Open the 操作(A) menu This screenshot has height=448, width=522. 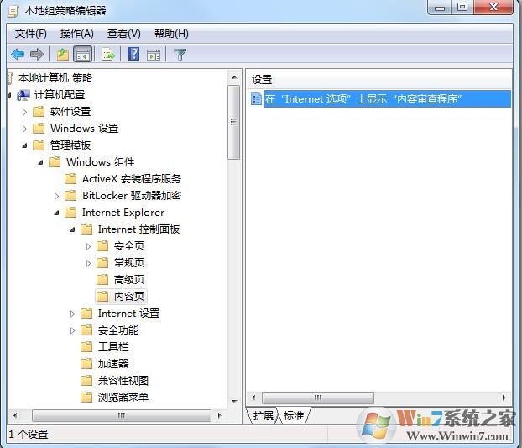77,34
